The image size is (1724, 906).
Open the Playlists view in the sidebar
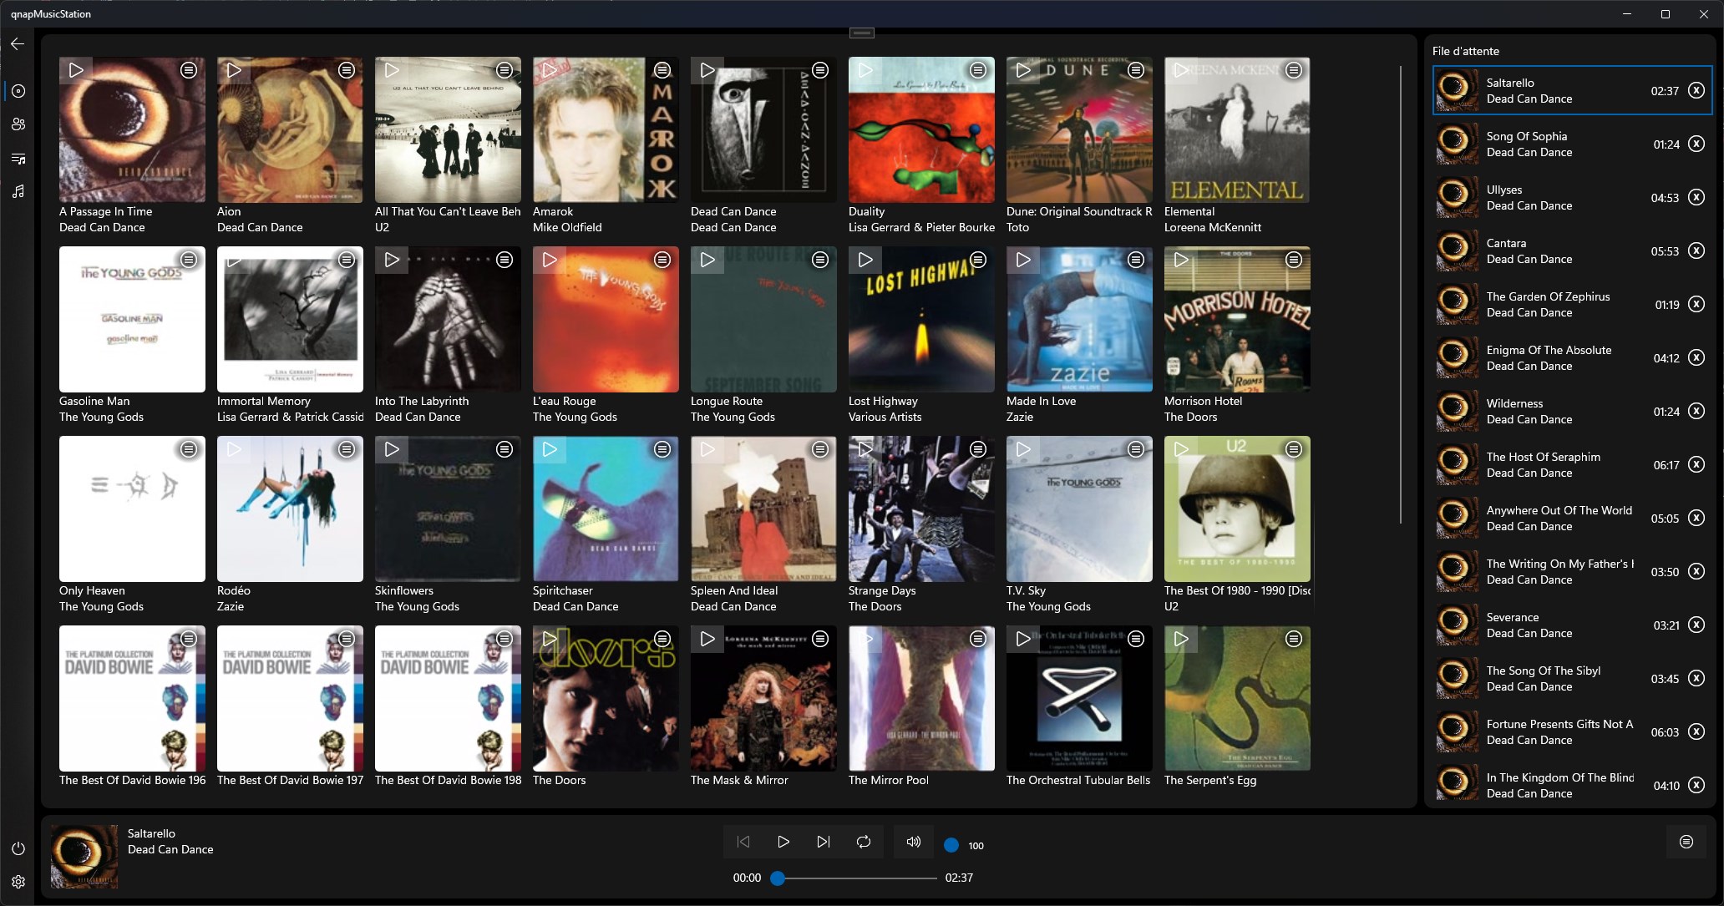tap(18, 159)
